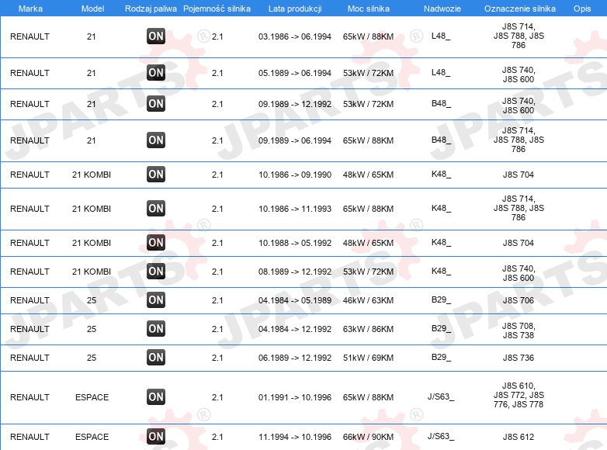Image resolution: width=607 pixels, height=450 pixels.
Task: Click the J/S63_ body cell in the 11.1994 row
Action: [x=441, y=436]
